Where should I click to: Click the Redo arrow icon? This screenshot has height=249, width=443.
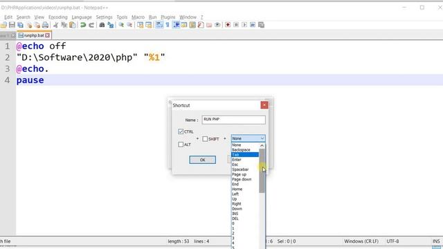[x=91, y=25]
